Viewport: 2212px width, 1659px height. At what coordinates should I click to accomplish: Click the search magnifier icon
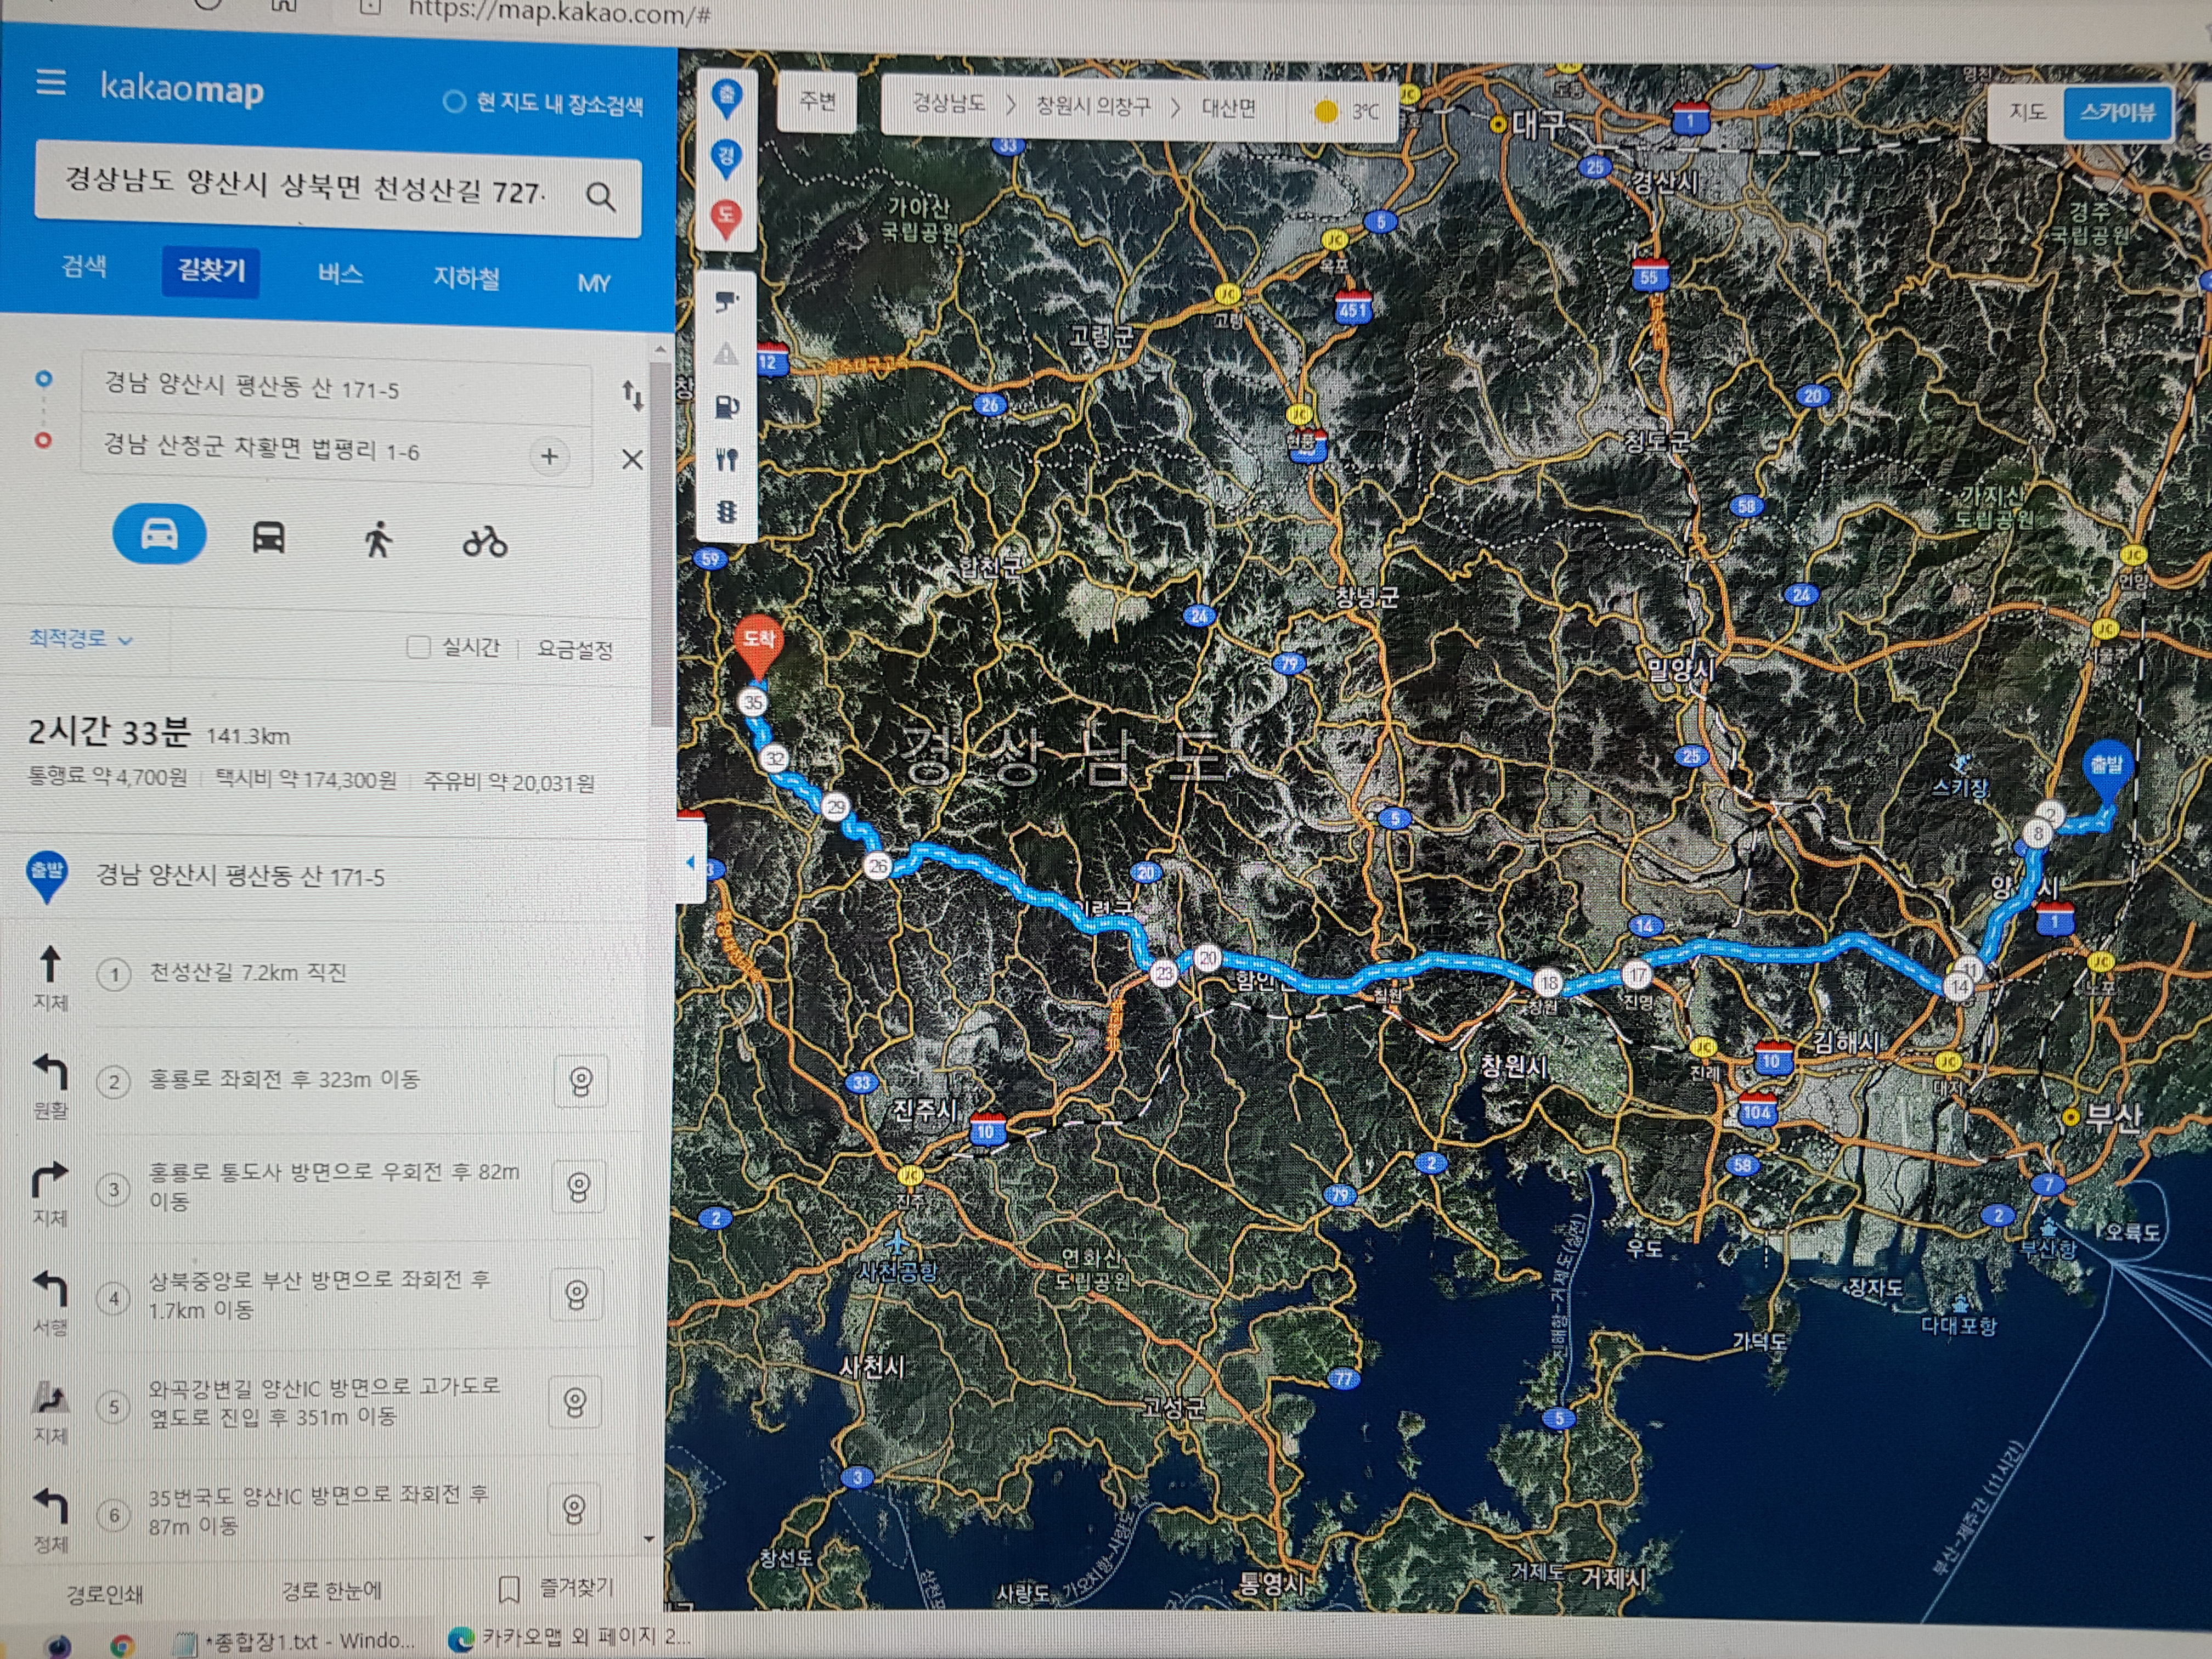coord(600,196)
